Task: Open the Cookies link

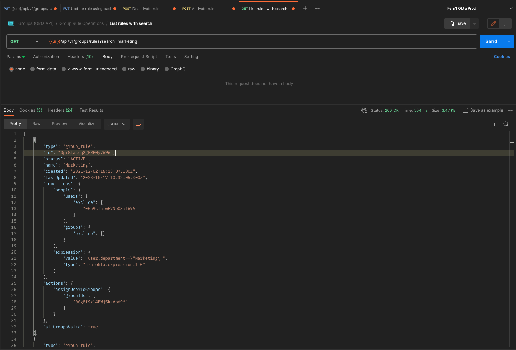Action: point(502,57)
